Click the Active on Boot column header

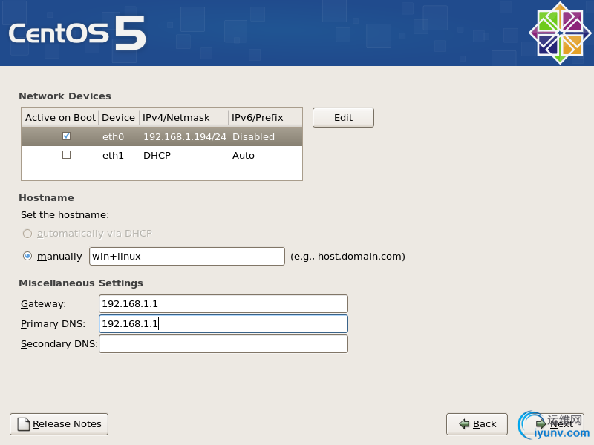point(60,118)
